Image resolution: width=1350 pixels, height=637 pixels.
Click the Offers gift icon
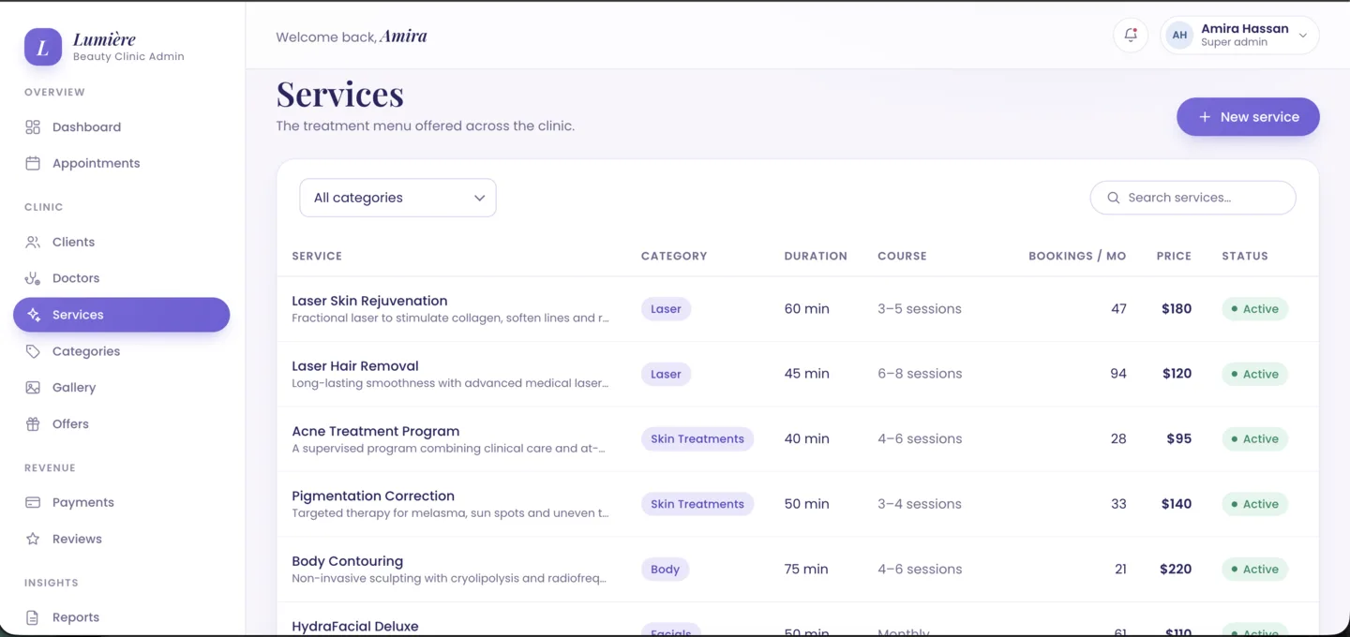(x=33, y=424)
